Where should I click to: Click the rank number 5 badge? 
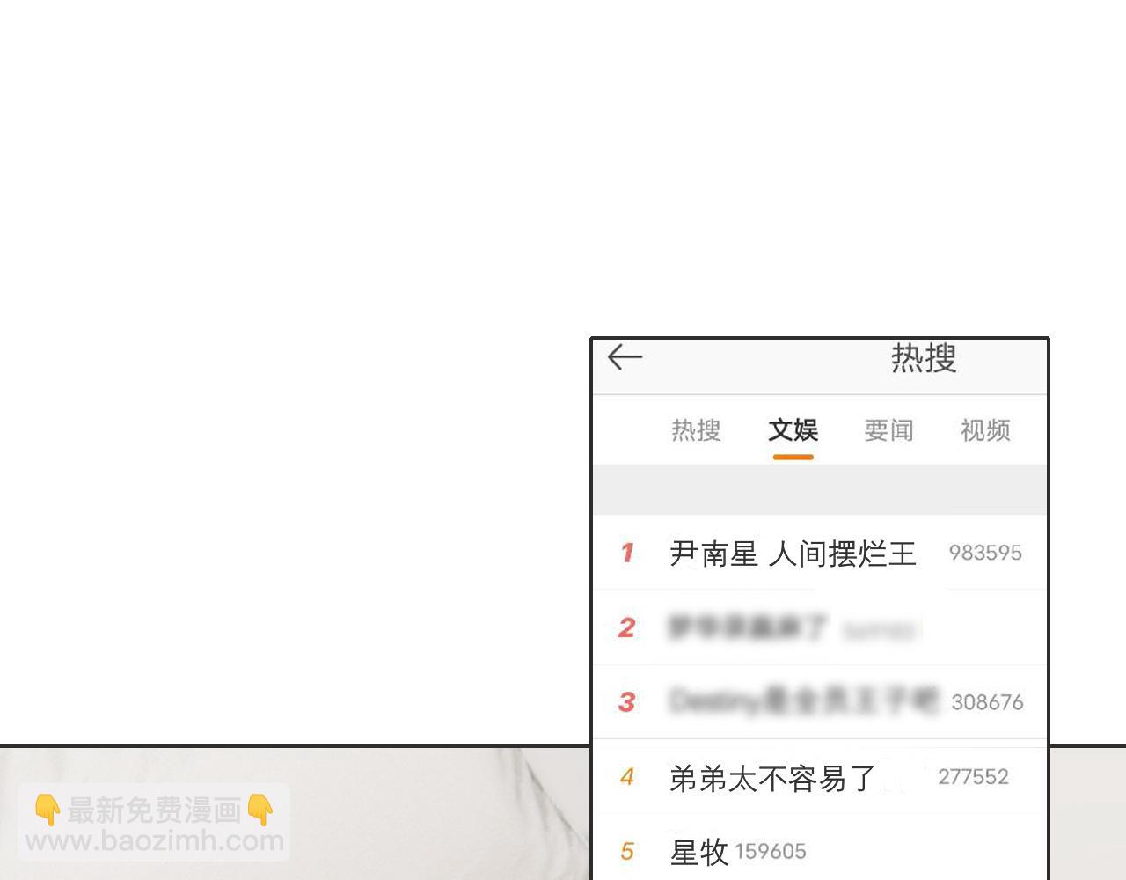click(x=627, y=852)
